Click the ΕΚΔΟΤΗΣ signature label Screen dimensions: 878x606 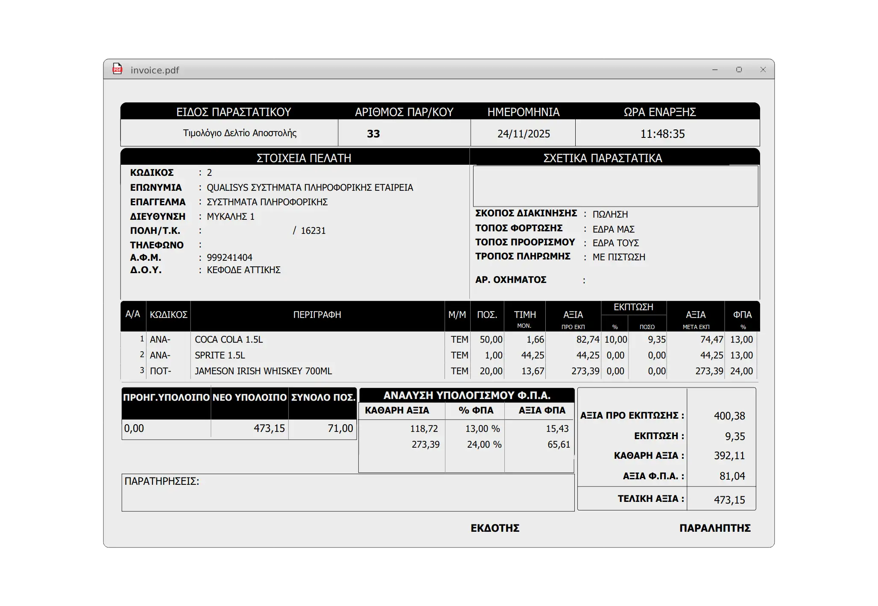(495, 528)
